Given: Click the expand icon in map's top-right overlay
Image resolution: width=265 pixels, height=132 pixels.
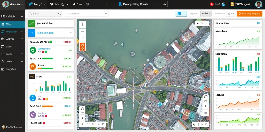Looking at the screenshot, I should tap(202, 23).
